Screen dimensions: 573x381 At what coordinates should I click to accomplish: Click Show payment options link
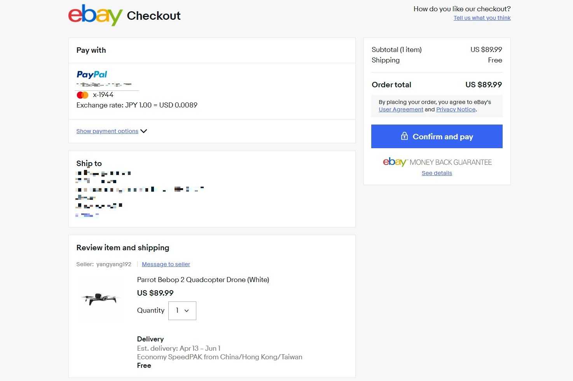[x=107, y=131]
